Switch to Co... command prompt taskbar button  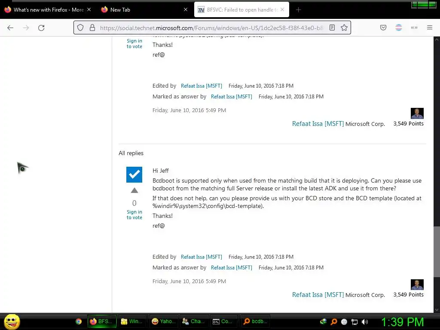click(x=224, y=321)
